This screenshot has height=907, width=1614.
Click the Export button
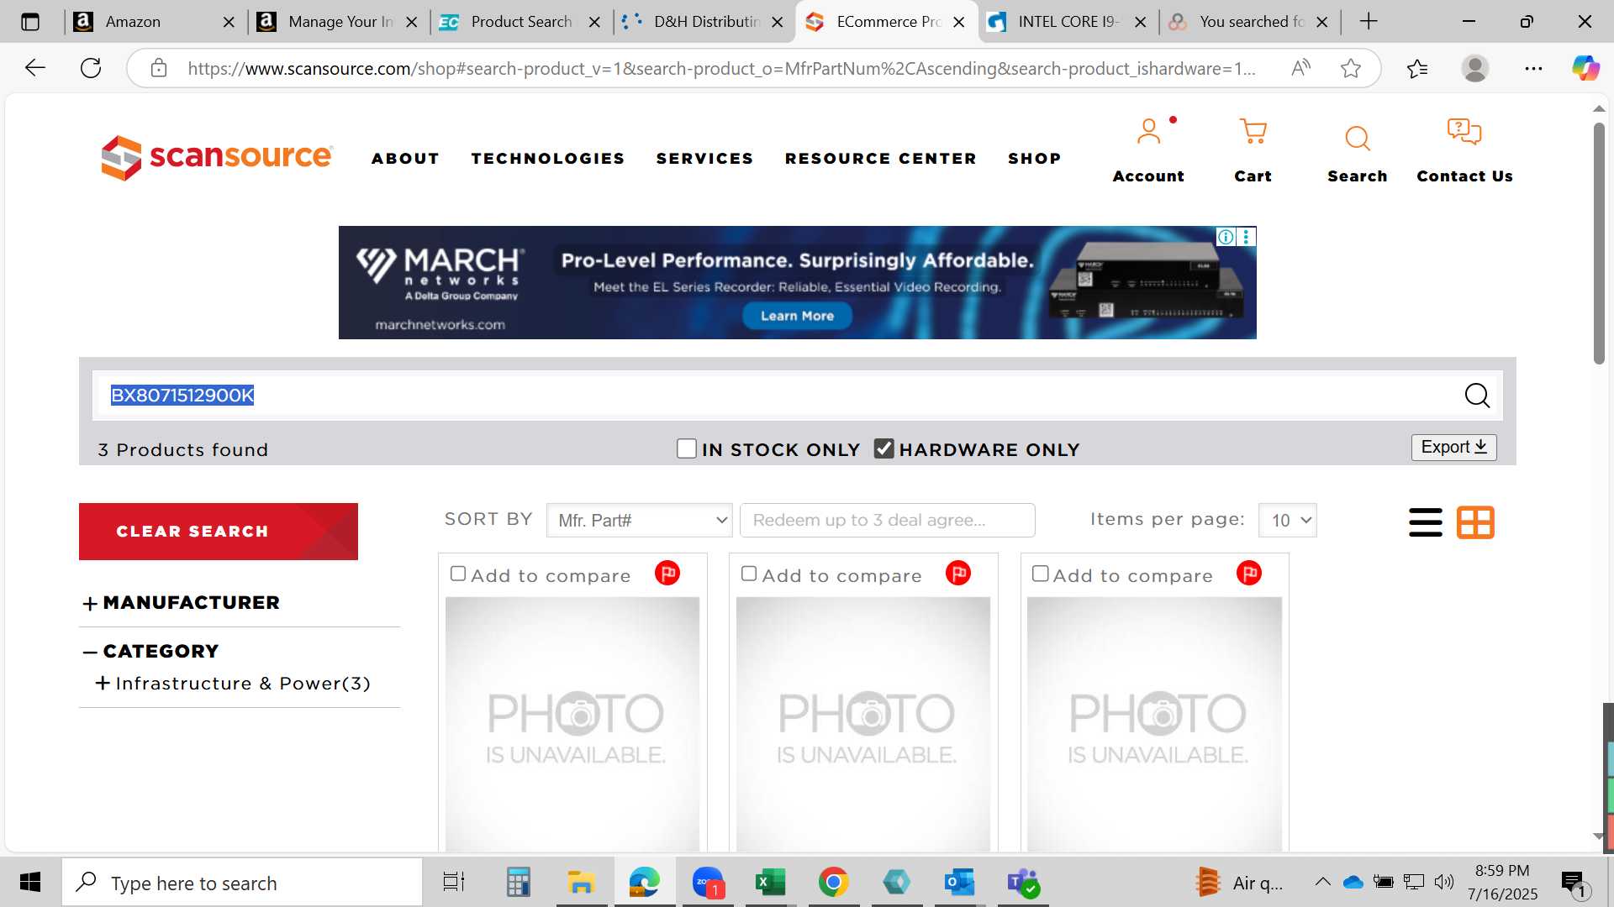(1453, 448)
